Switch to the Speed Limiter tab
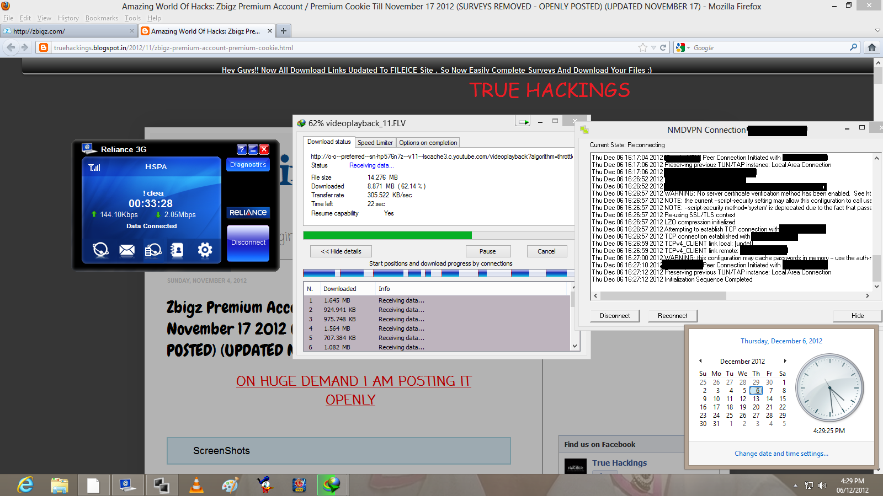Image resolution: width=883 pixels, height=496 pixels. (x=375, y=143)
